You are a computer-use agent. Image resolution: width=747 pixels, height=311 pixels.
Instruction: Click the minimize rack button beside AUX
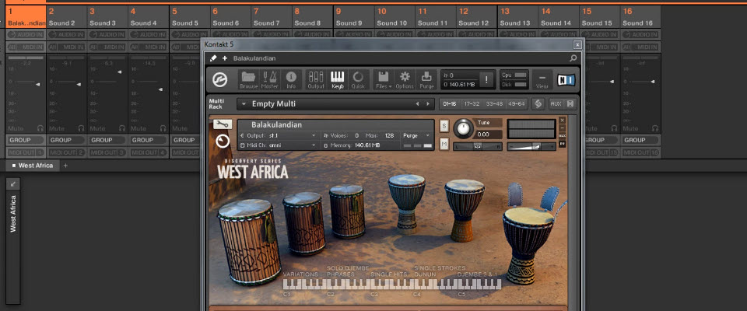(570, 104)
